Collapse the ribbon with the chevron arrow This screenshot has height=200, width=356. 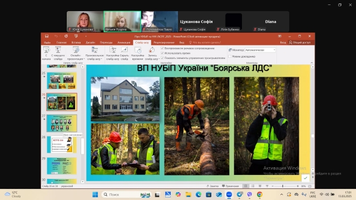[x=311, y=63]
